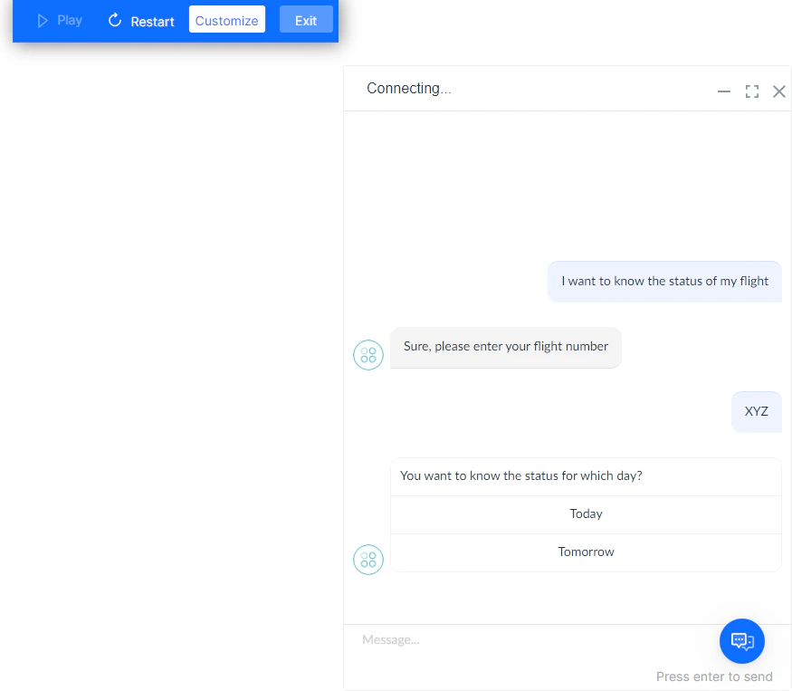792x691 pixels.
Task: Click the round blue chat launcher icon
Action: tap(742, 641)
